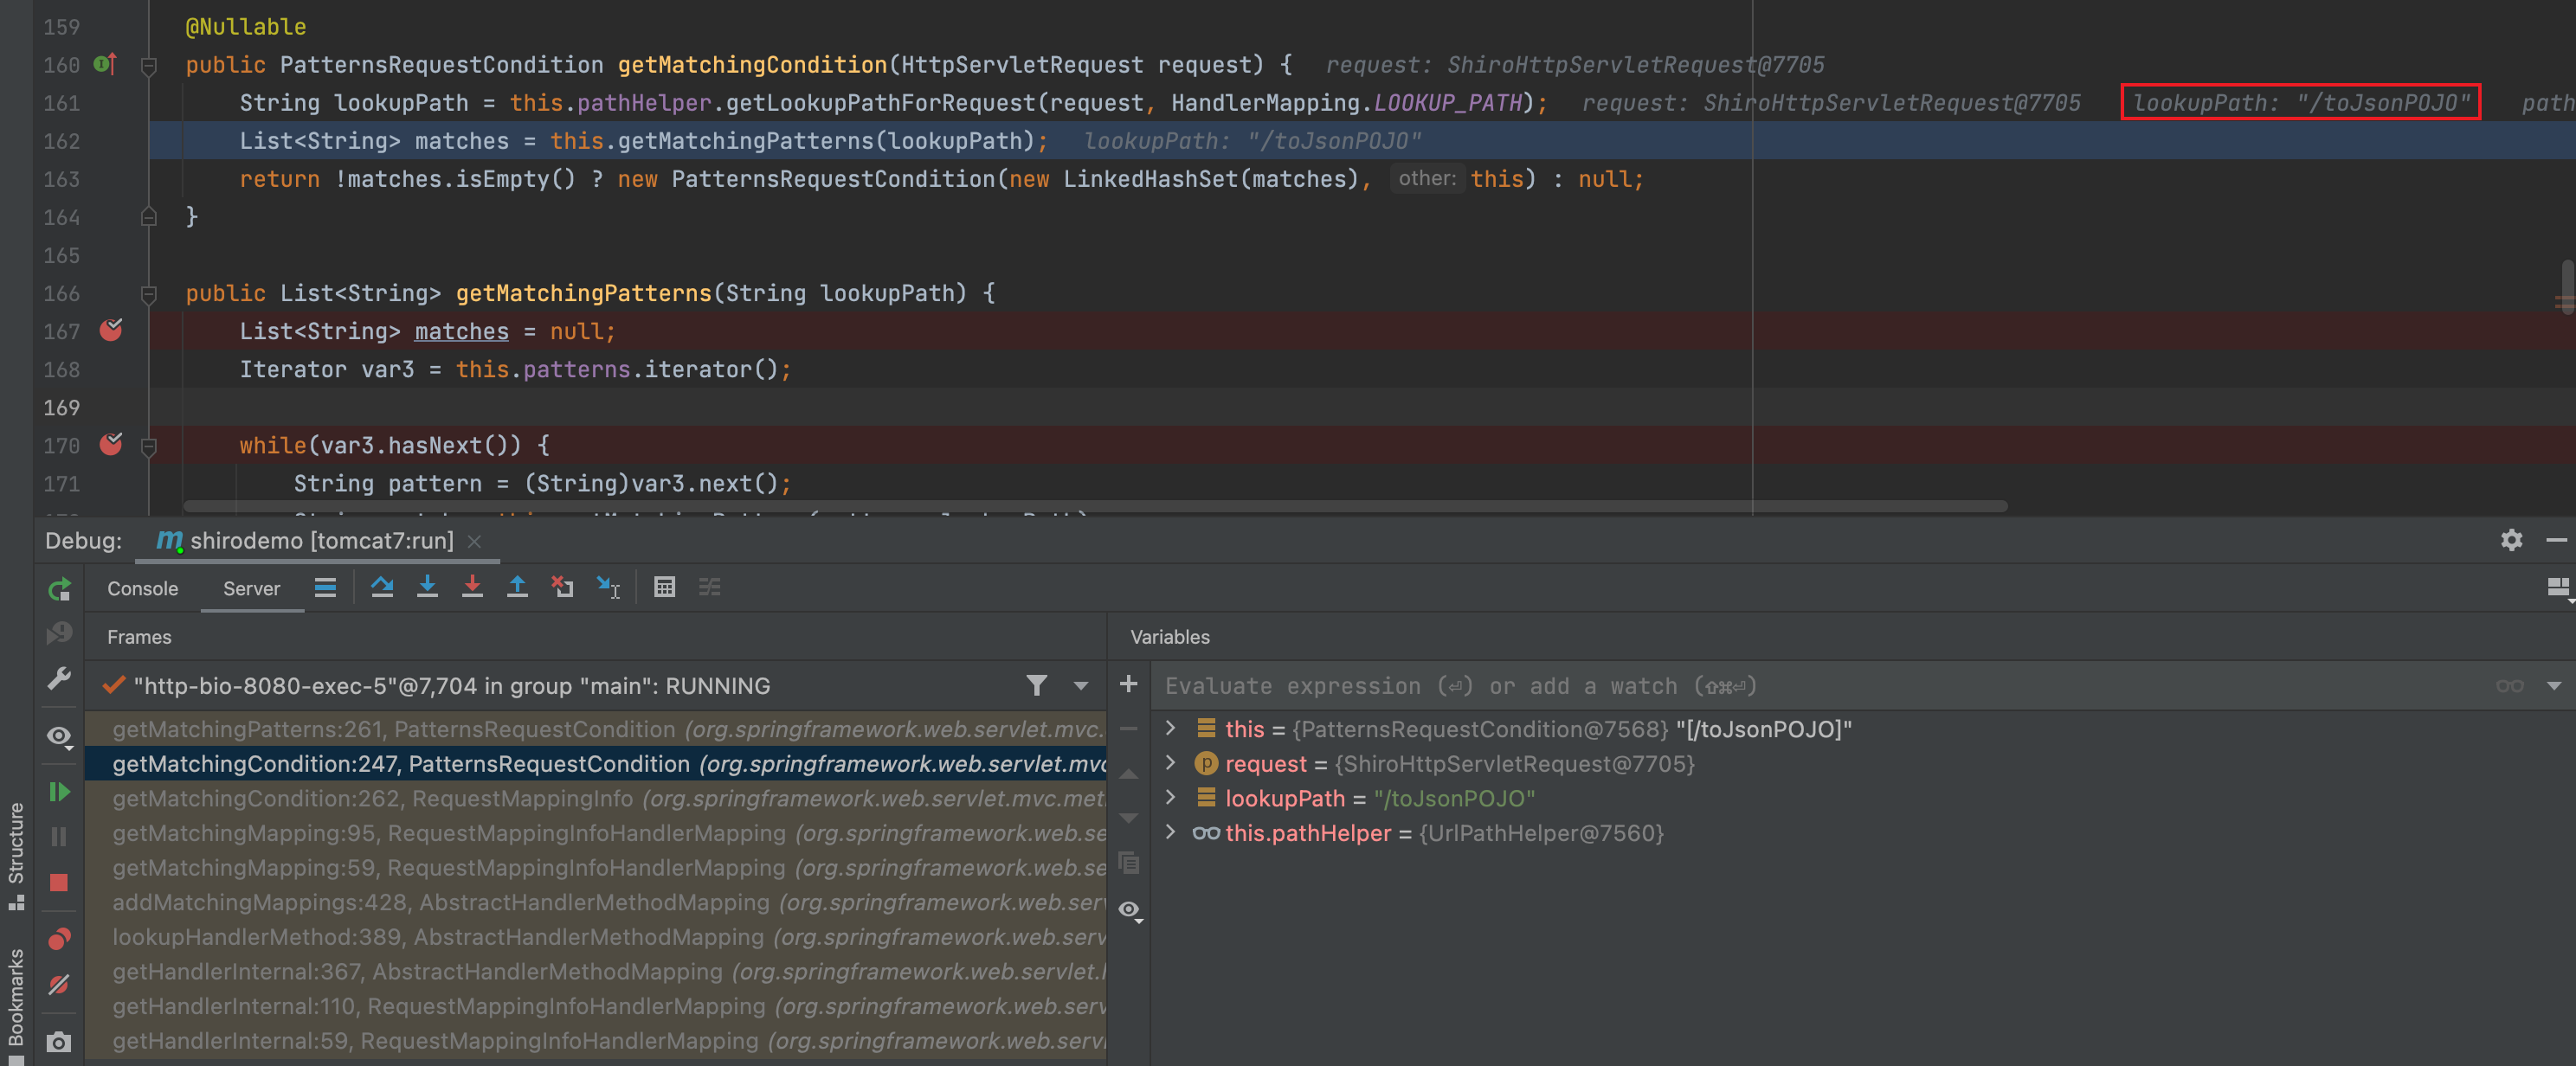Move watch down arrow in Variables
2576x1066 pixels.
[x=1129, y=818]
